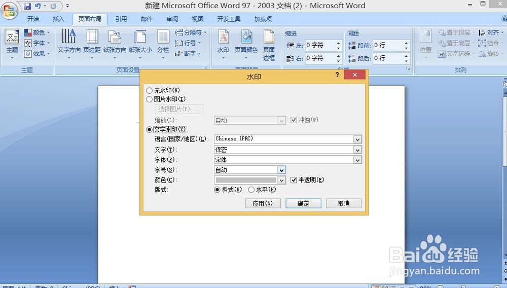Increase 段后 spacing after spinner

pyautogui.click(x=406, y=56)
